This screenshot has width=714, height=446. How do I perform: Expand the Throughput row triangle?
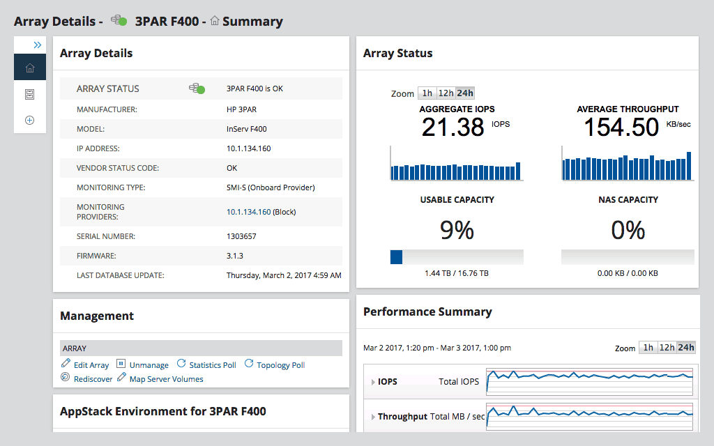(372, 417)
